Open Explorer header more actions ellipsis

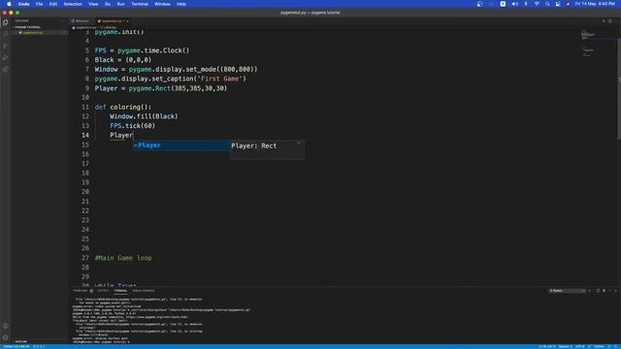pyautogui.click(x=63, y=21)
